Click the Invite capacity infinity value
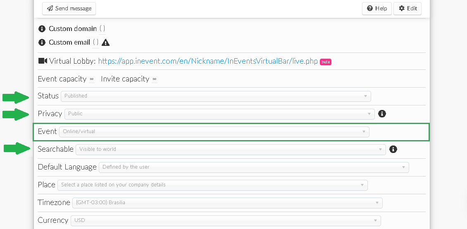This screenshot has height=229, width=467. pyautogui.click(x=154, y=79)
